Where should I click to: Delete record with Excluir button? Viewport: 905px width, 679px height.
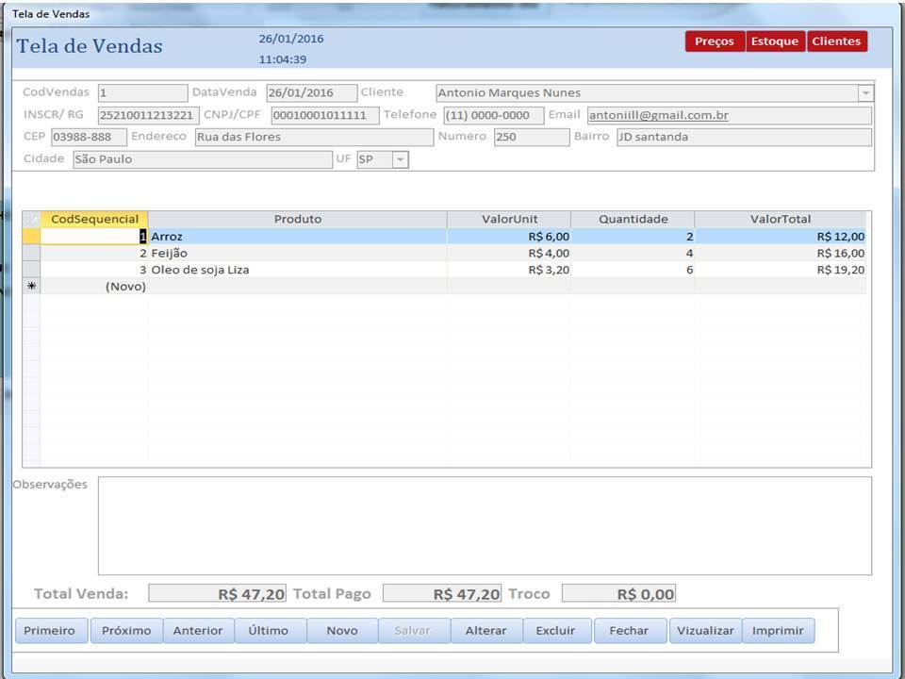point(557,631)
